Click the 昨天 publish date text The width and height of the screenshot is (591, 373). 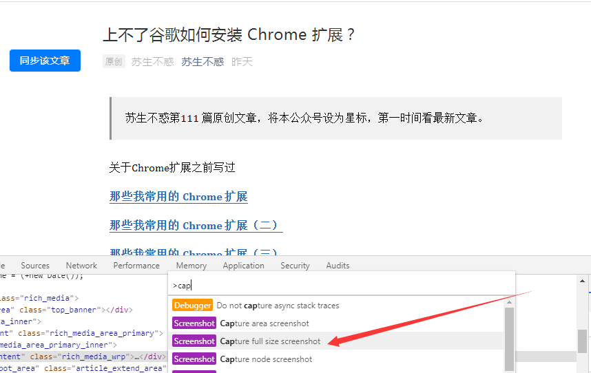[242, 62]
